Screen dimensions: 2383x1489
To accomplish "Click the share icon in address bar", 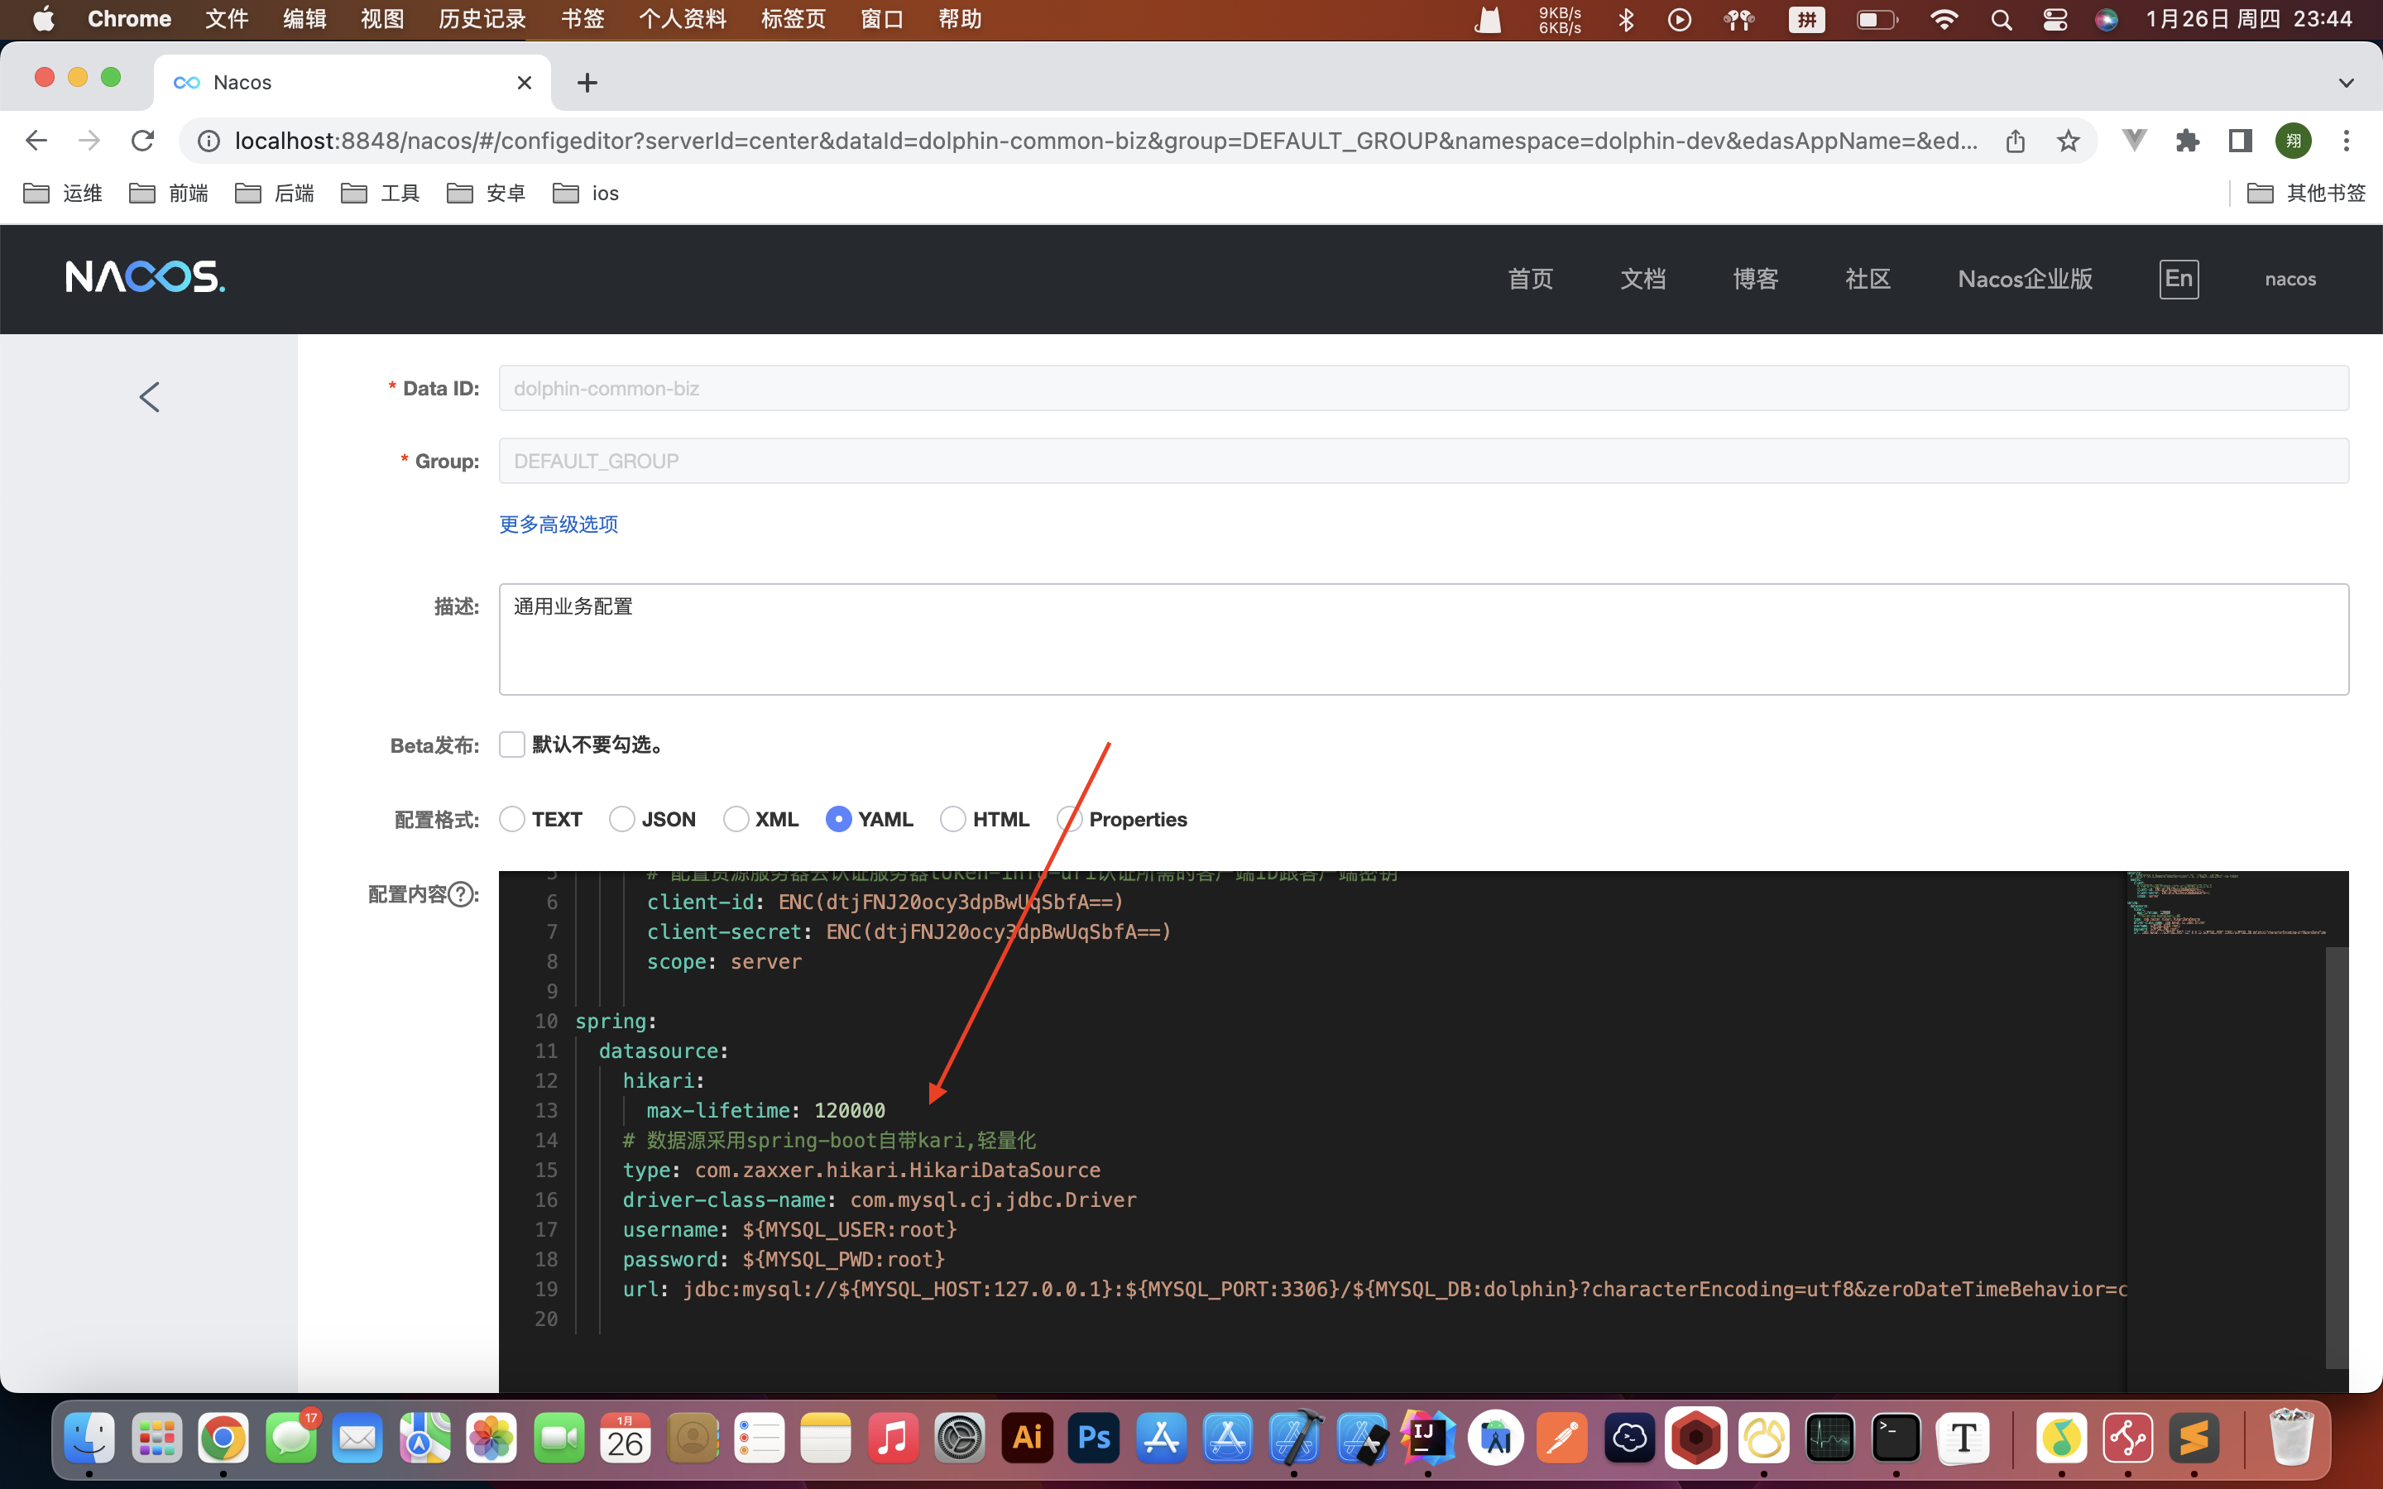I will [2015, 141].
